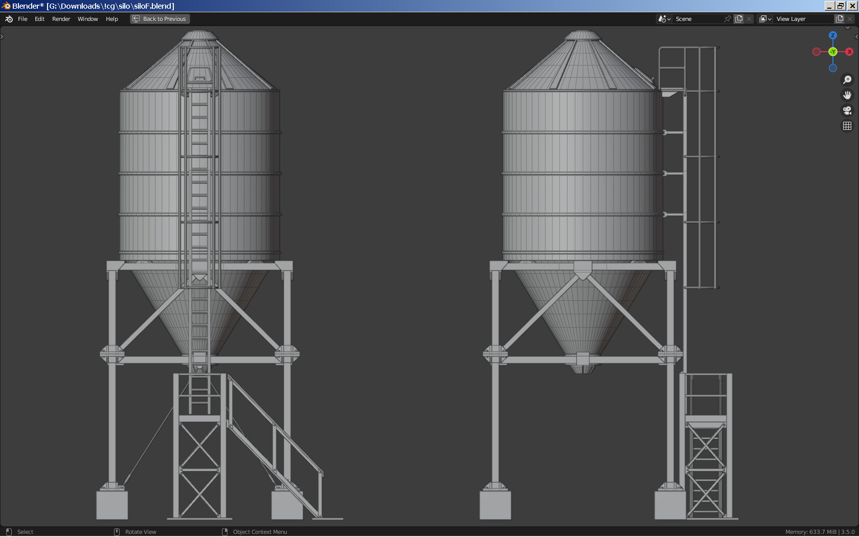This screenshot has width=859, height=537.
Task: Toggle camera view with the camera icon
Action: [x=847, y=110]
